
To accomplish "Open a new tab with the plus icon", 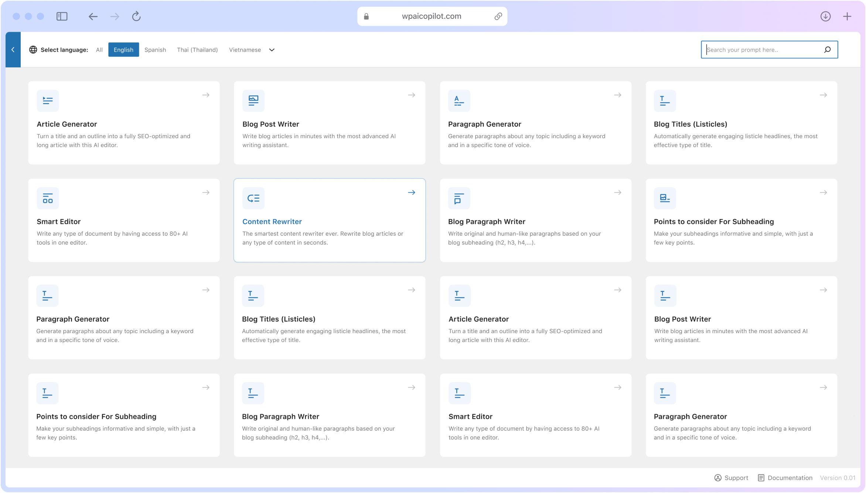I will [x=847, y=16].
